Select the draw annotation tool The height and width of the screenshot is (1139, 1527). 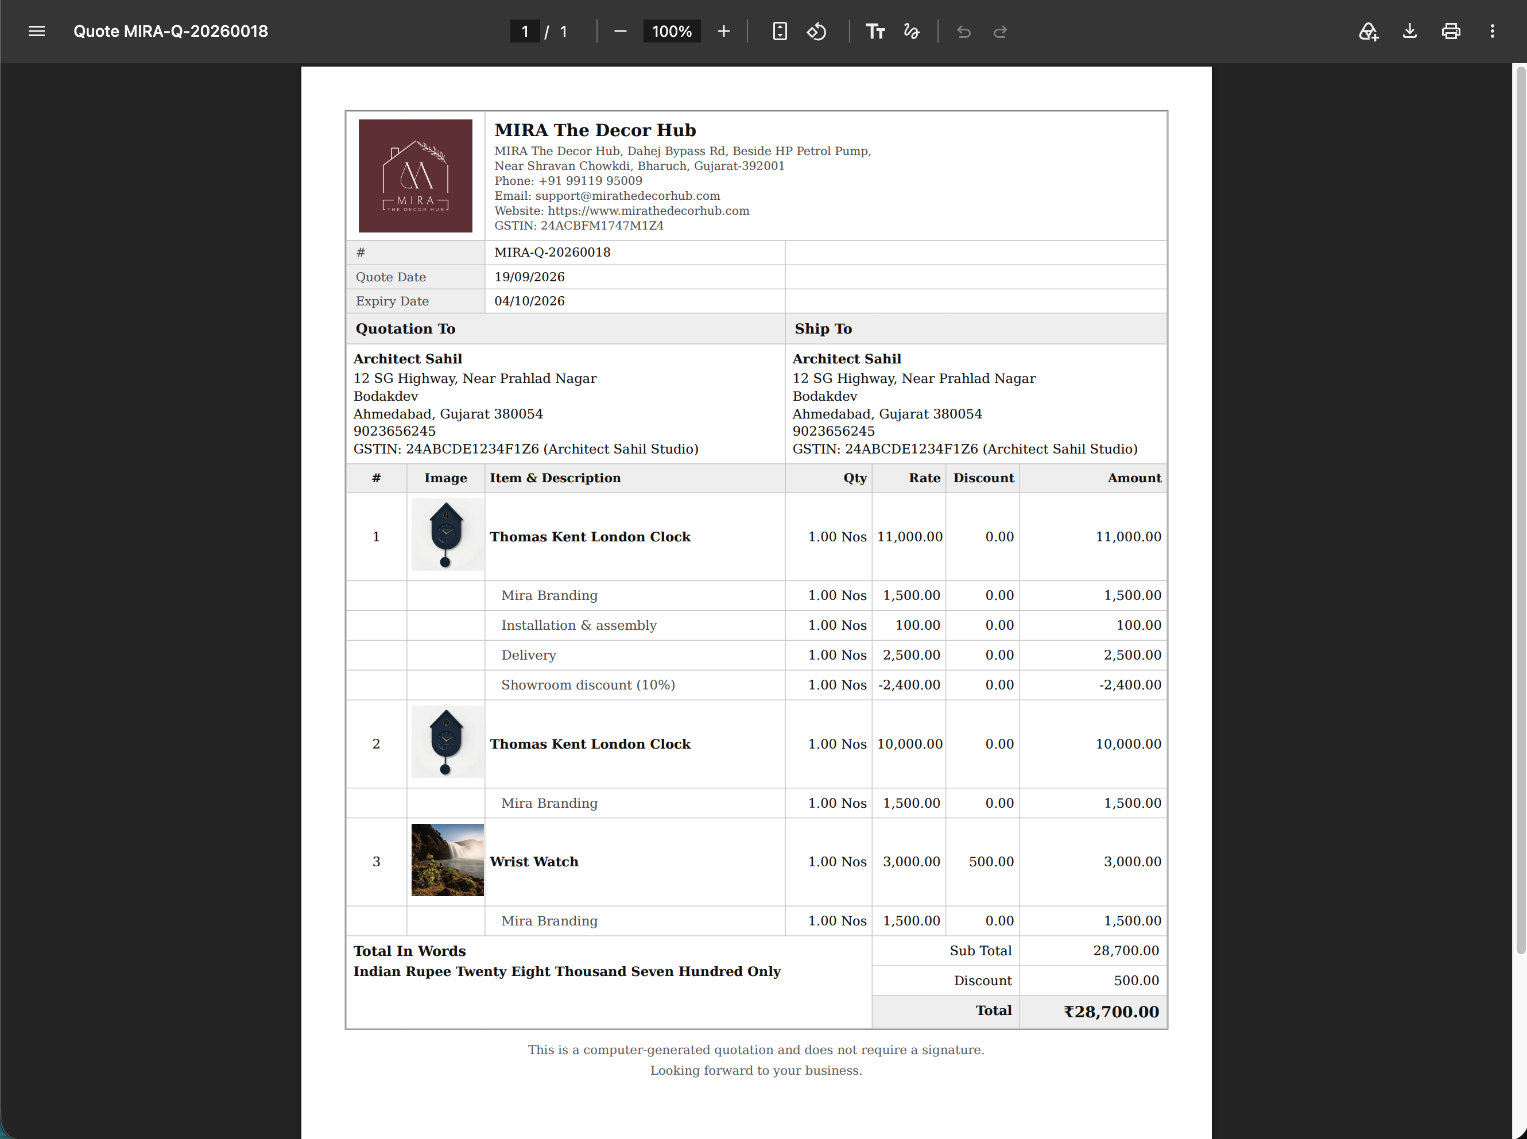pyautogui.click(x=912, y=31)
